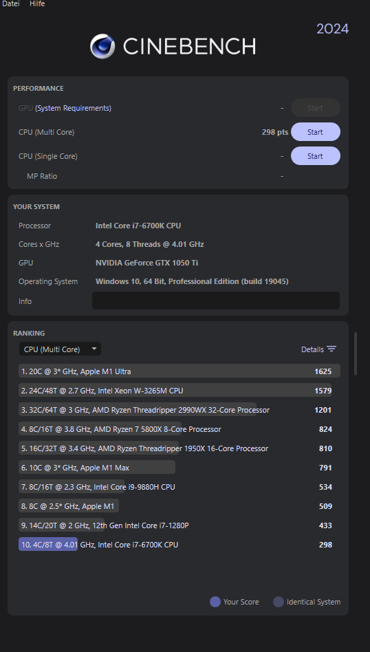This screenshot has width=370, height=652.
Task: Open the System Requirements link
Action: point(73,108)
